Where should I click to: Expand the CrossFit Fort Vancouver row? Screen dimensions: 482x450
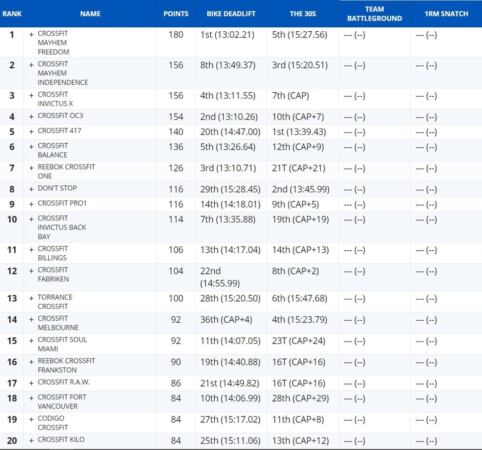tap(31, 398)
